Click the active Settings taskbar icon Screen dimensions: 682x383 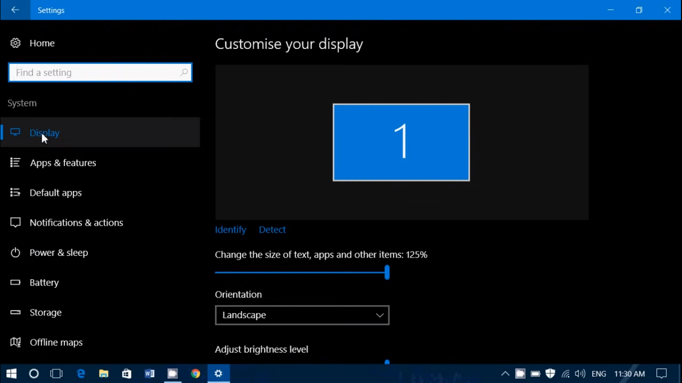tap(219, 374)
